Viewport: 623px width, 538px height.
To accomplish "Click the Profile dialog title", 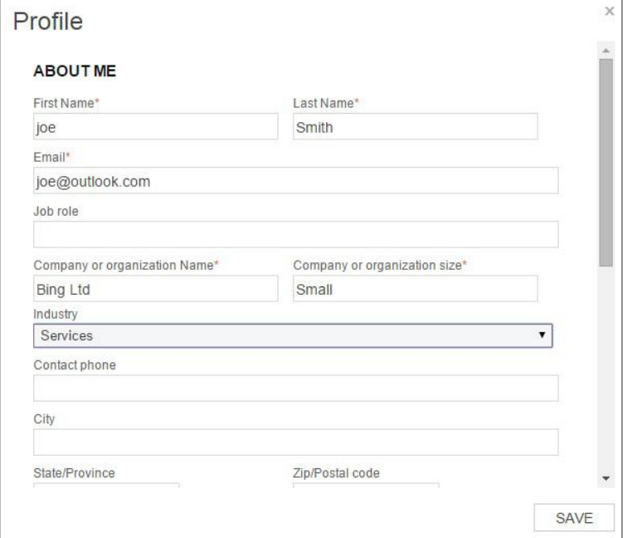I will 47,22.
